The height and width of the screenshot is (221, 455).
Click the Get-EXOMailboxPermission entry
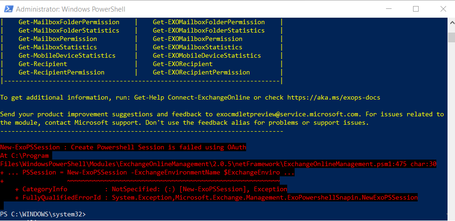[x=197, y=39]
